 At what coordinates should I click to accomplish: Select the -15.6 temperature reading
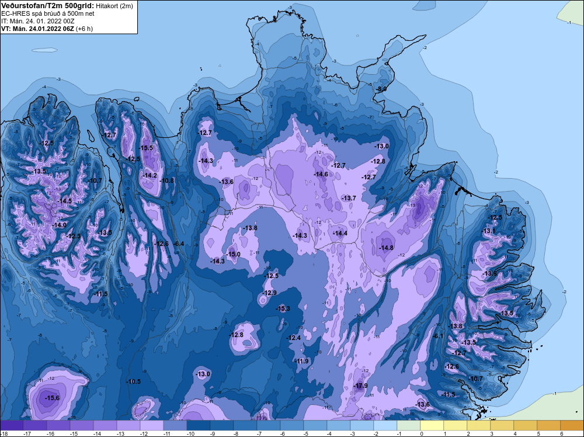(52, 398)
